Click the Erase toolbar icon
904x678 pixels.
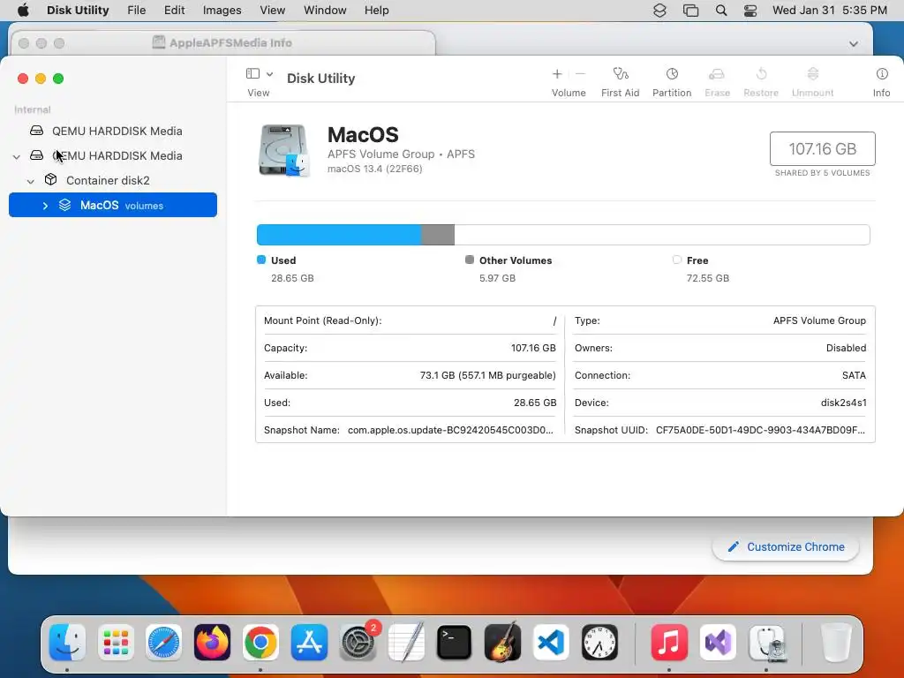(x=717, y=74)
